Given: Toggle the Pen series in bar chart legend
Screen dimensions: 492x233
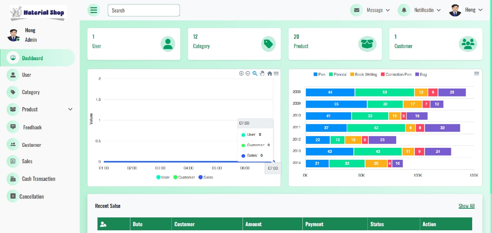Looking at the screenshot, I should pyautogui.click(x=319, y=74).
